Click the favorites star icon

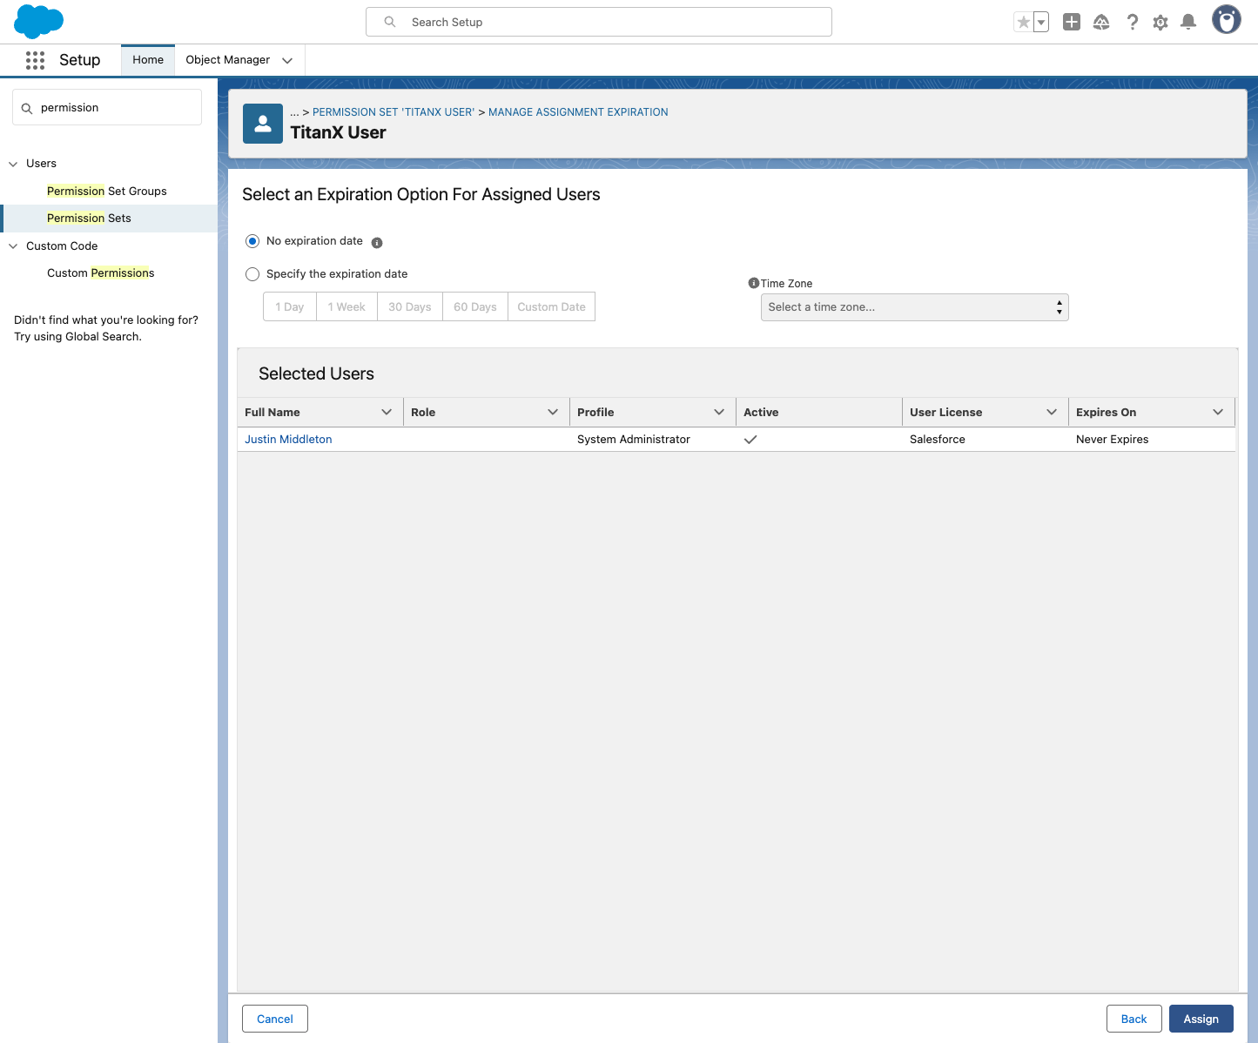[x=1024, y=22]
